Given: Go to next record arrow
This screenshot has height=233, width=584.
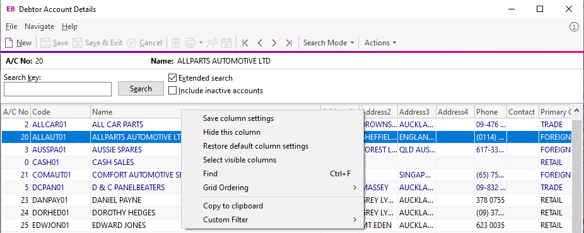Looking at the screenshot, I should click(274, 43).
